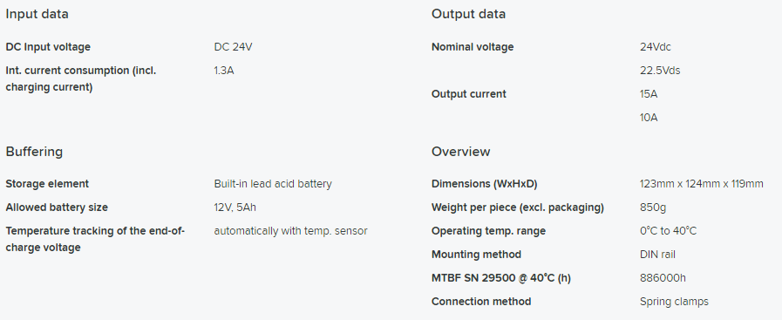
Task: Click the automatically with temp. sensor text
Action: point(291,231)
